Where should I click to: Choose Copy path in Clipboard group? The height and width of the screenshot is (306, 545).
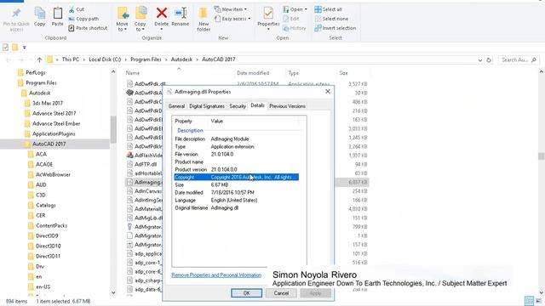tap(83, 19)
